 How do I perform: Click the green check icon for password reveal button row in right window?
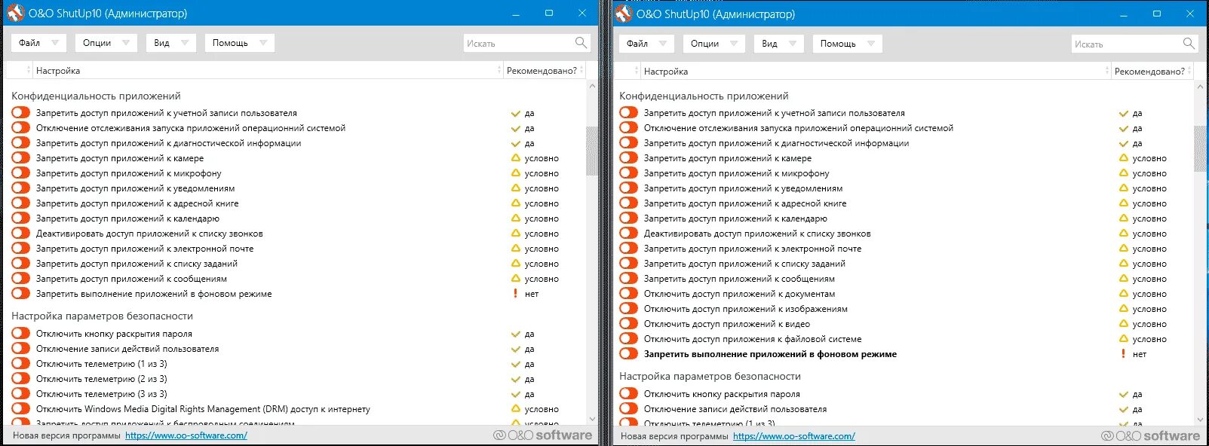click(x=1124, y=395)
